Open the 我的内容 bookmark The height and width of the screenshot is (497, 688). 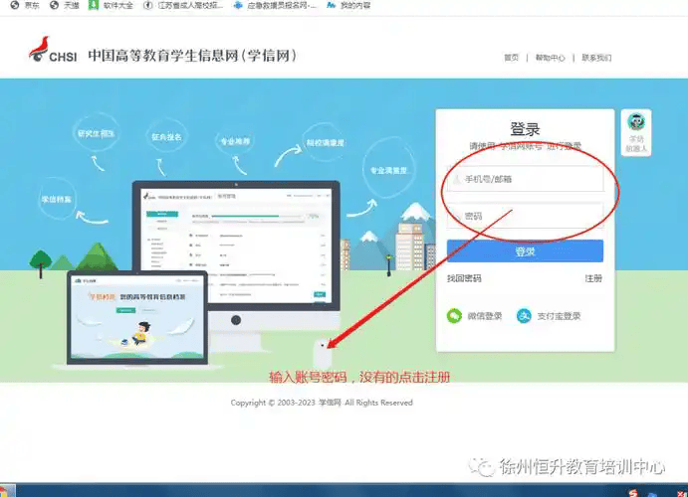348,5
